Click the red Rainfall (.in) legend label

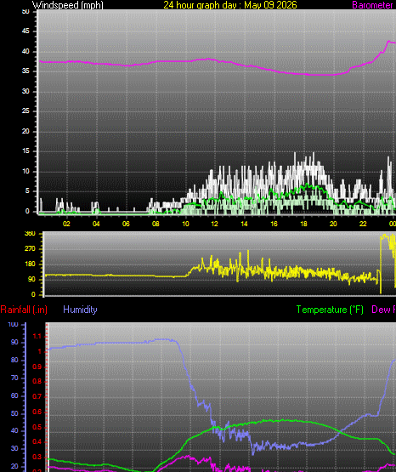24,310
